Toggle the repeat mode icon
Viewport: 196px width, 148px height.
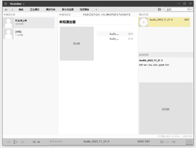click(174, 142)
